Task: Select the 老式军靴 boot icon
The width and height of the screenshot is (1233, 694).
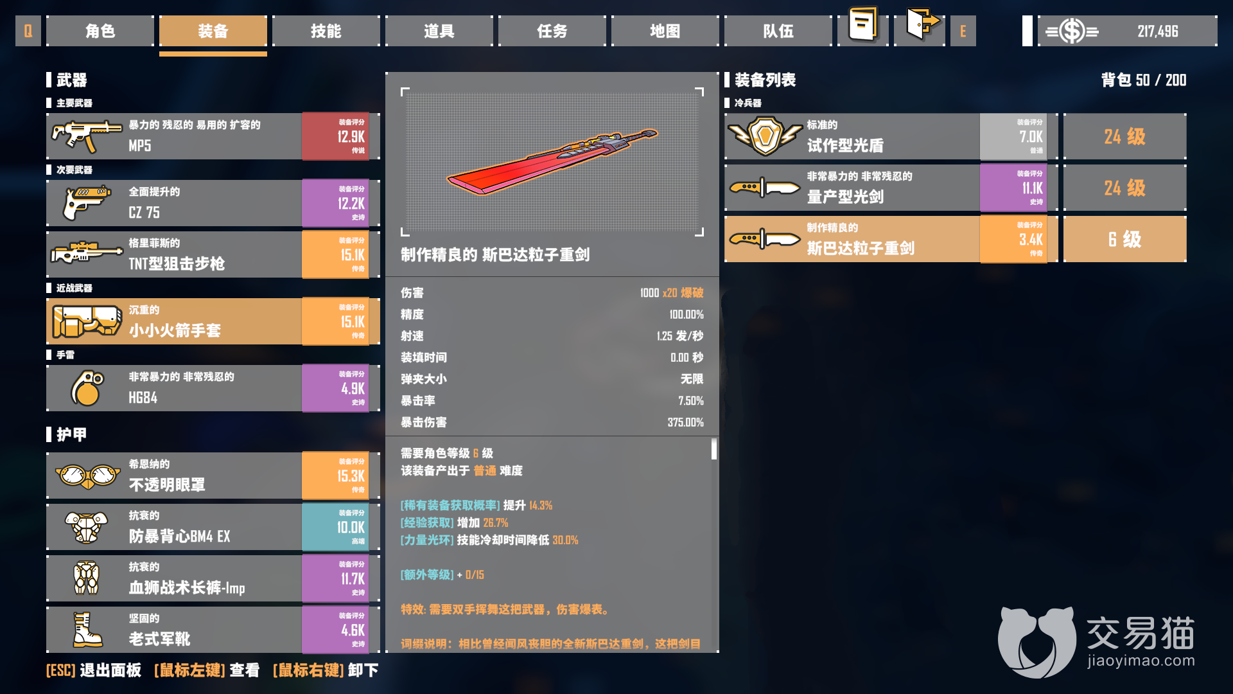Action: pos(87,630)
